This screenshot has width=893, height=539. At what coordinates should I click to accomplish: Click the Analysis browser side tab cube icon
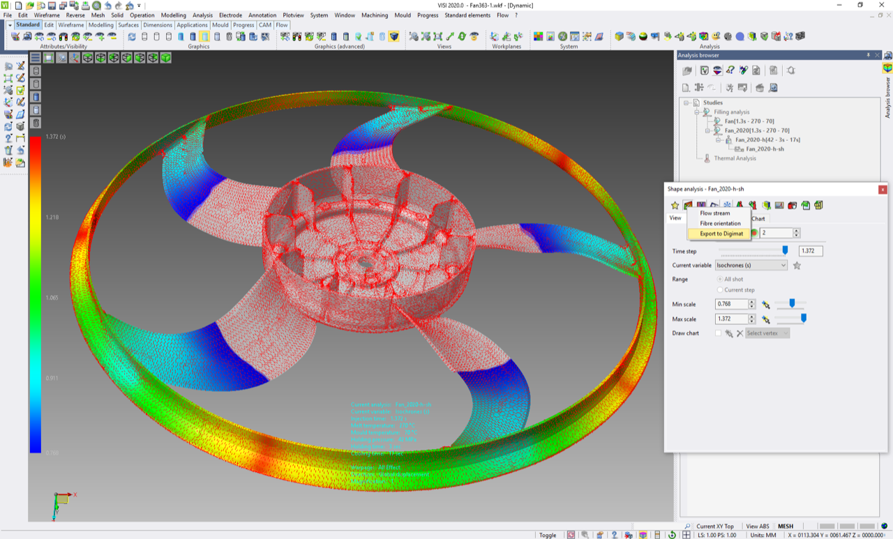tap(887, 68)
